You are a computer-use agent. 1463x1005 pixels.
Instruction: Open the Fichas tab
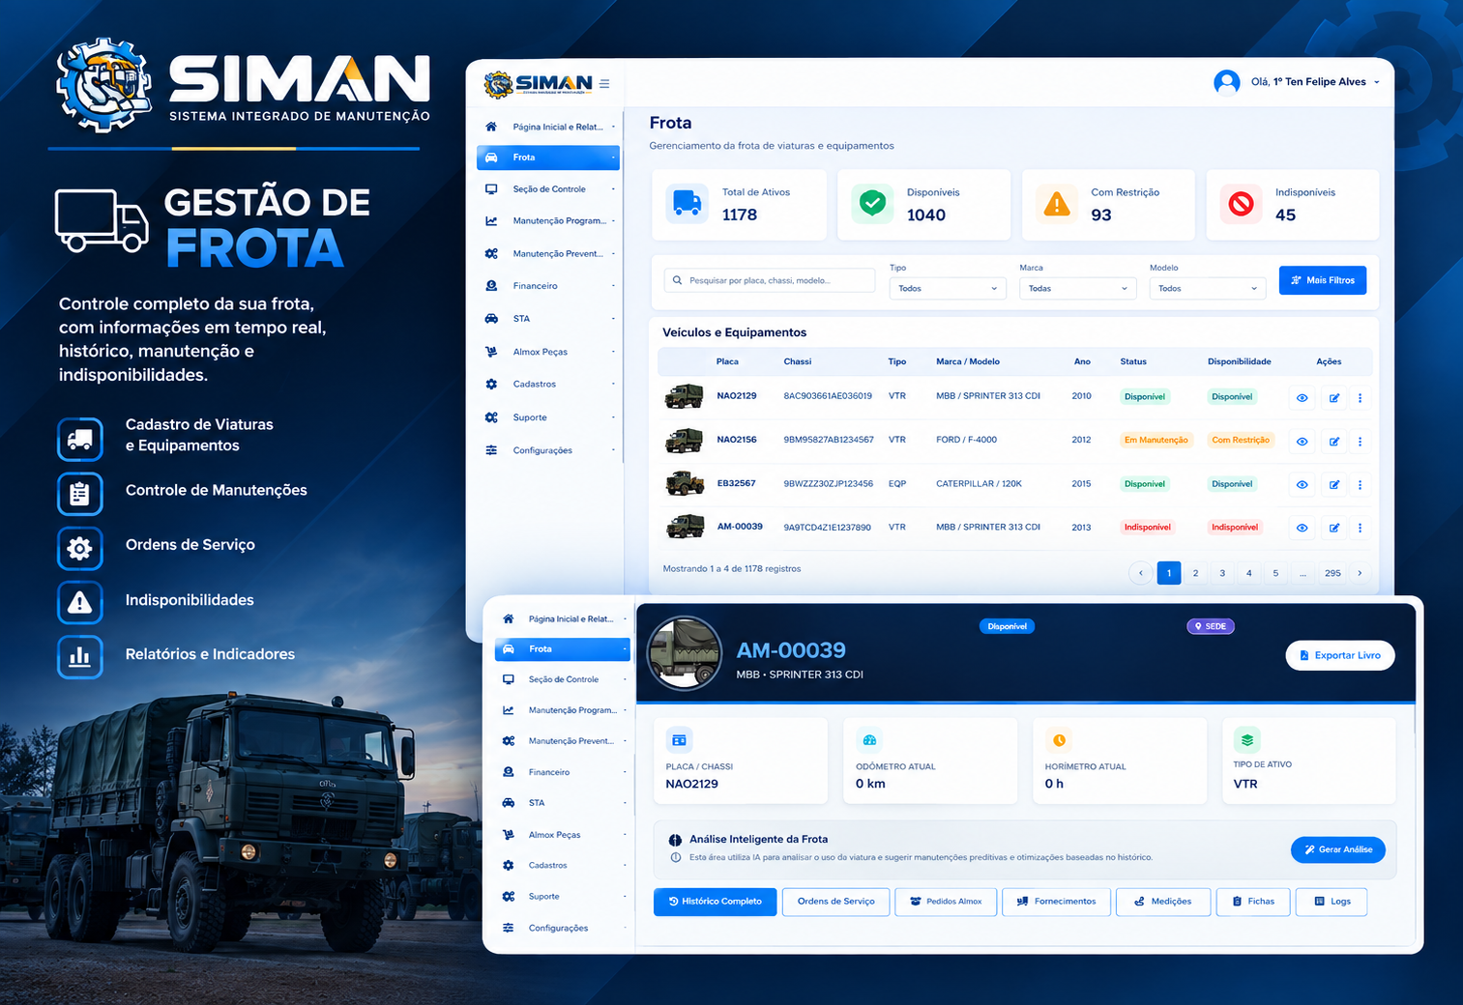[x=1253, y=902]
